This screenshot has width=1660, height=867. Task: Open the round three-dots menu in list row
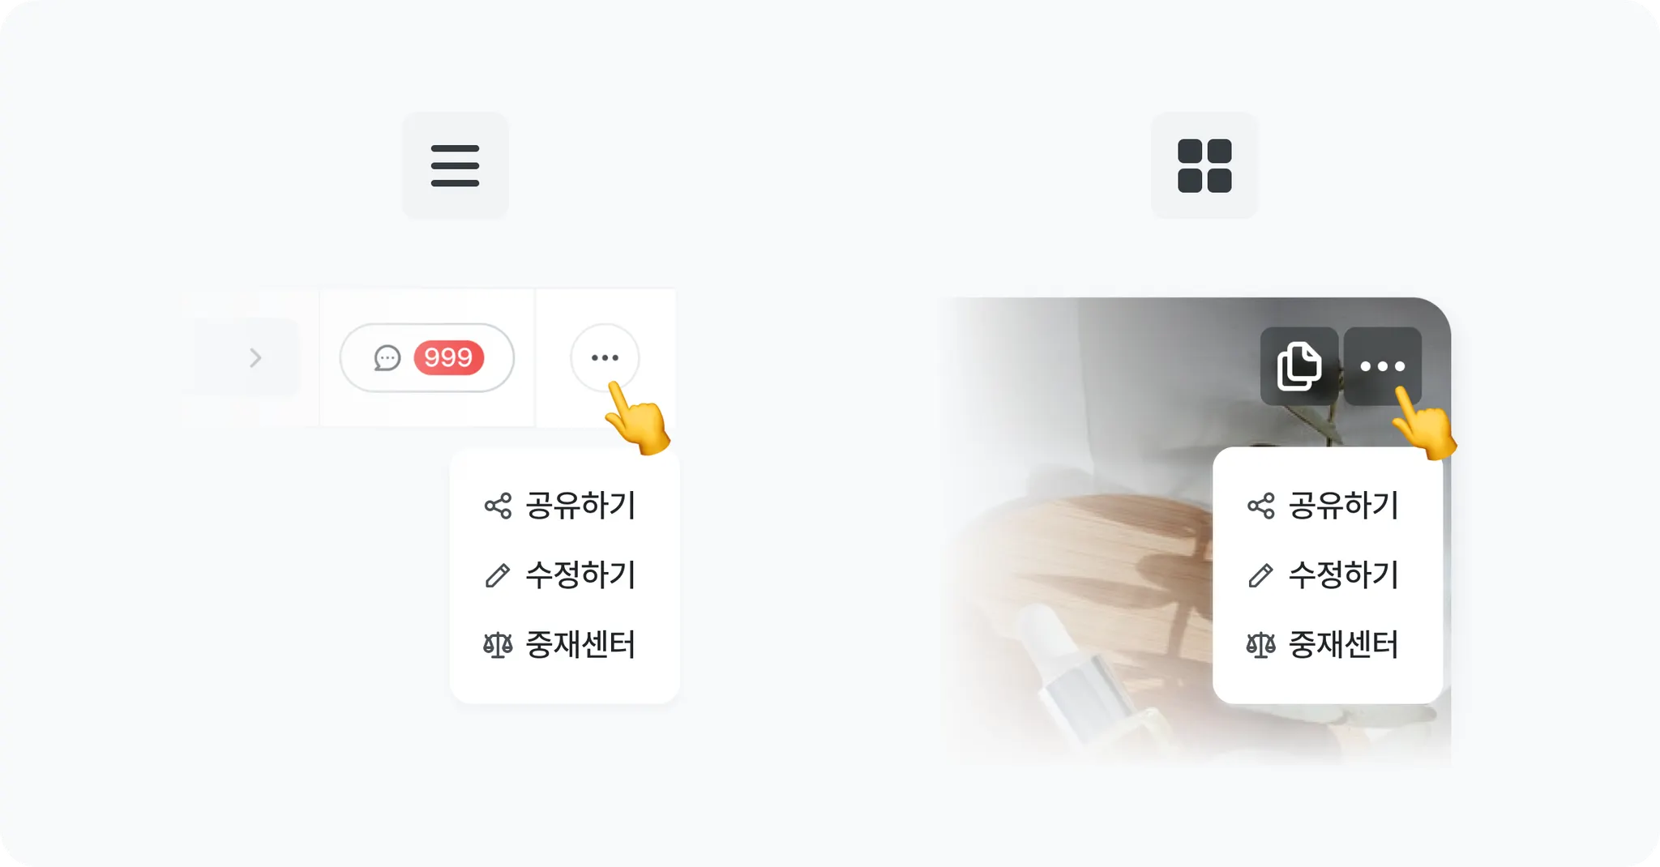coord(605,357)
